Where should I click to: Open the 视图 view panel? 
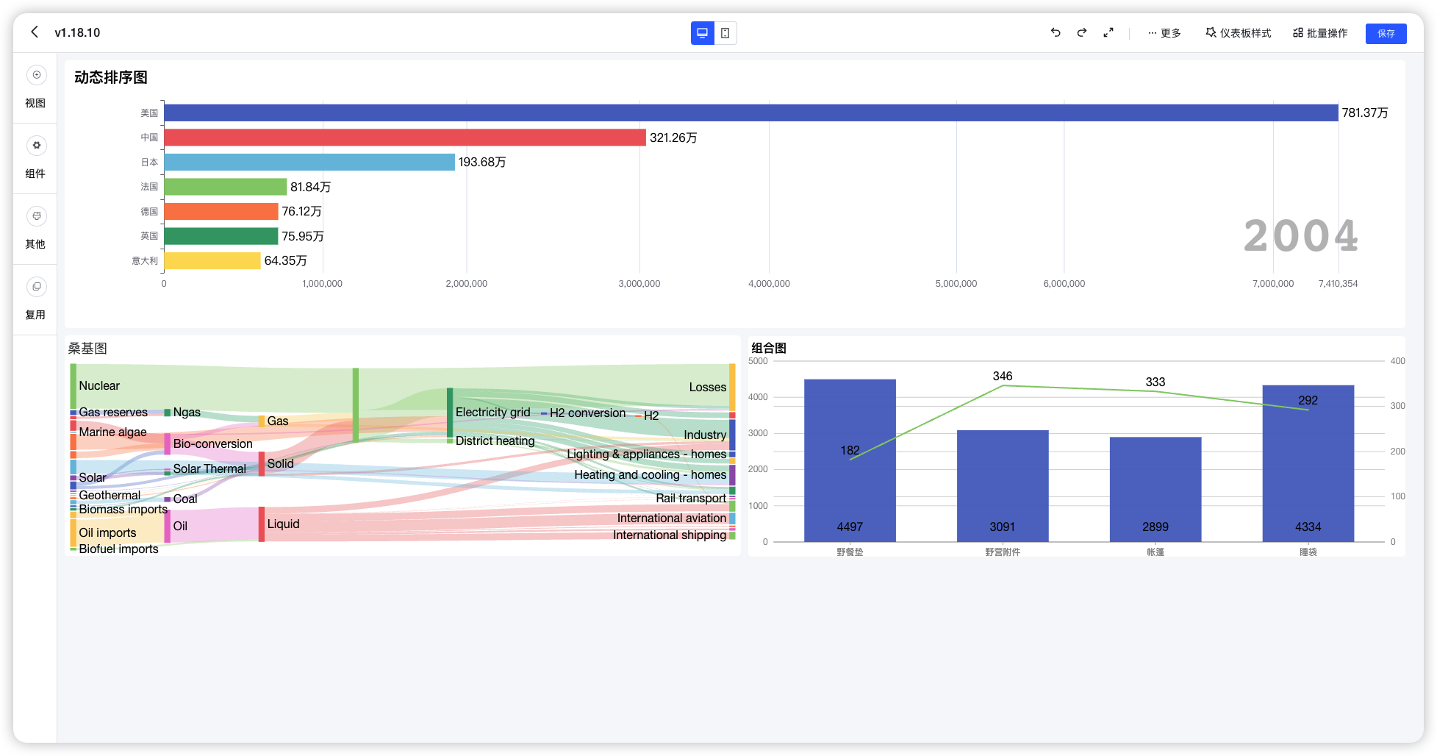35,88
